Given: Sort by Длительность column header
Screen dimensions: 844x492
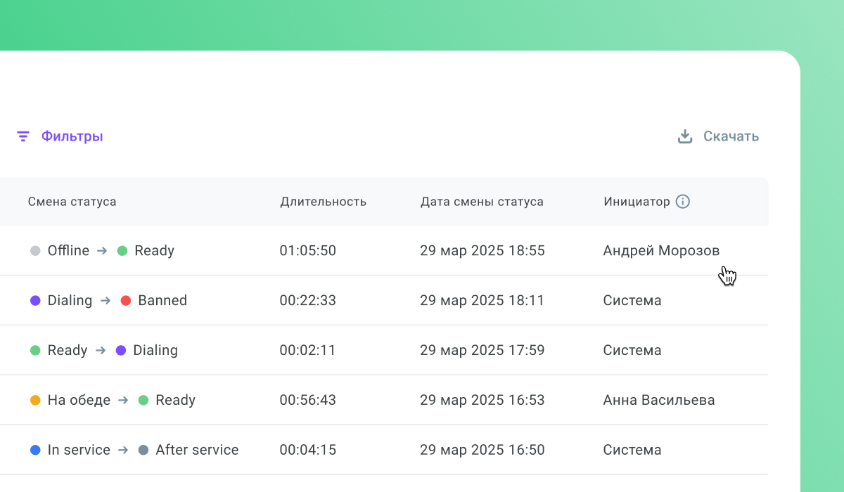Looking at the screenshot, I should (x=323, y=202).
